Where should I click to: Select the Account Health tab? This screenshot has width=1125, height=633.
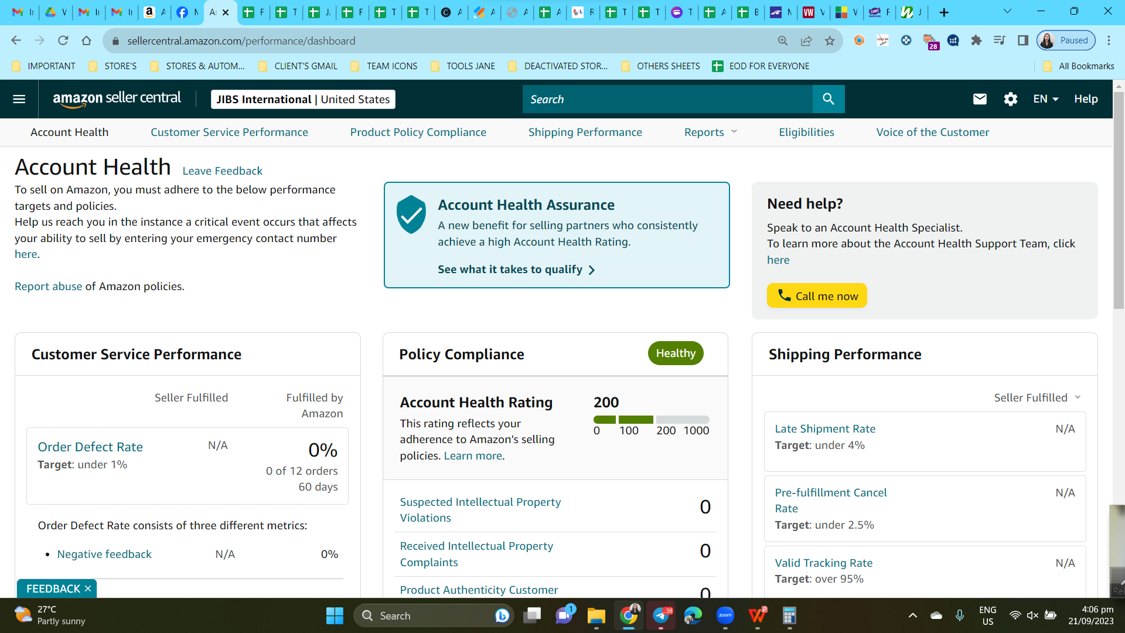[x=69, y=132]
